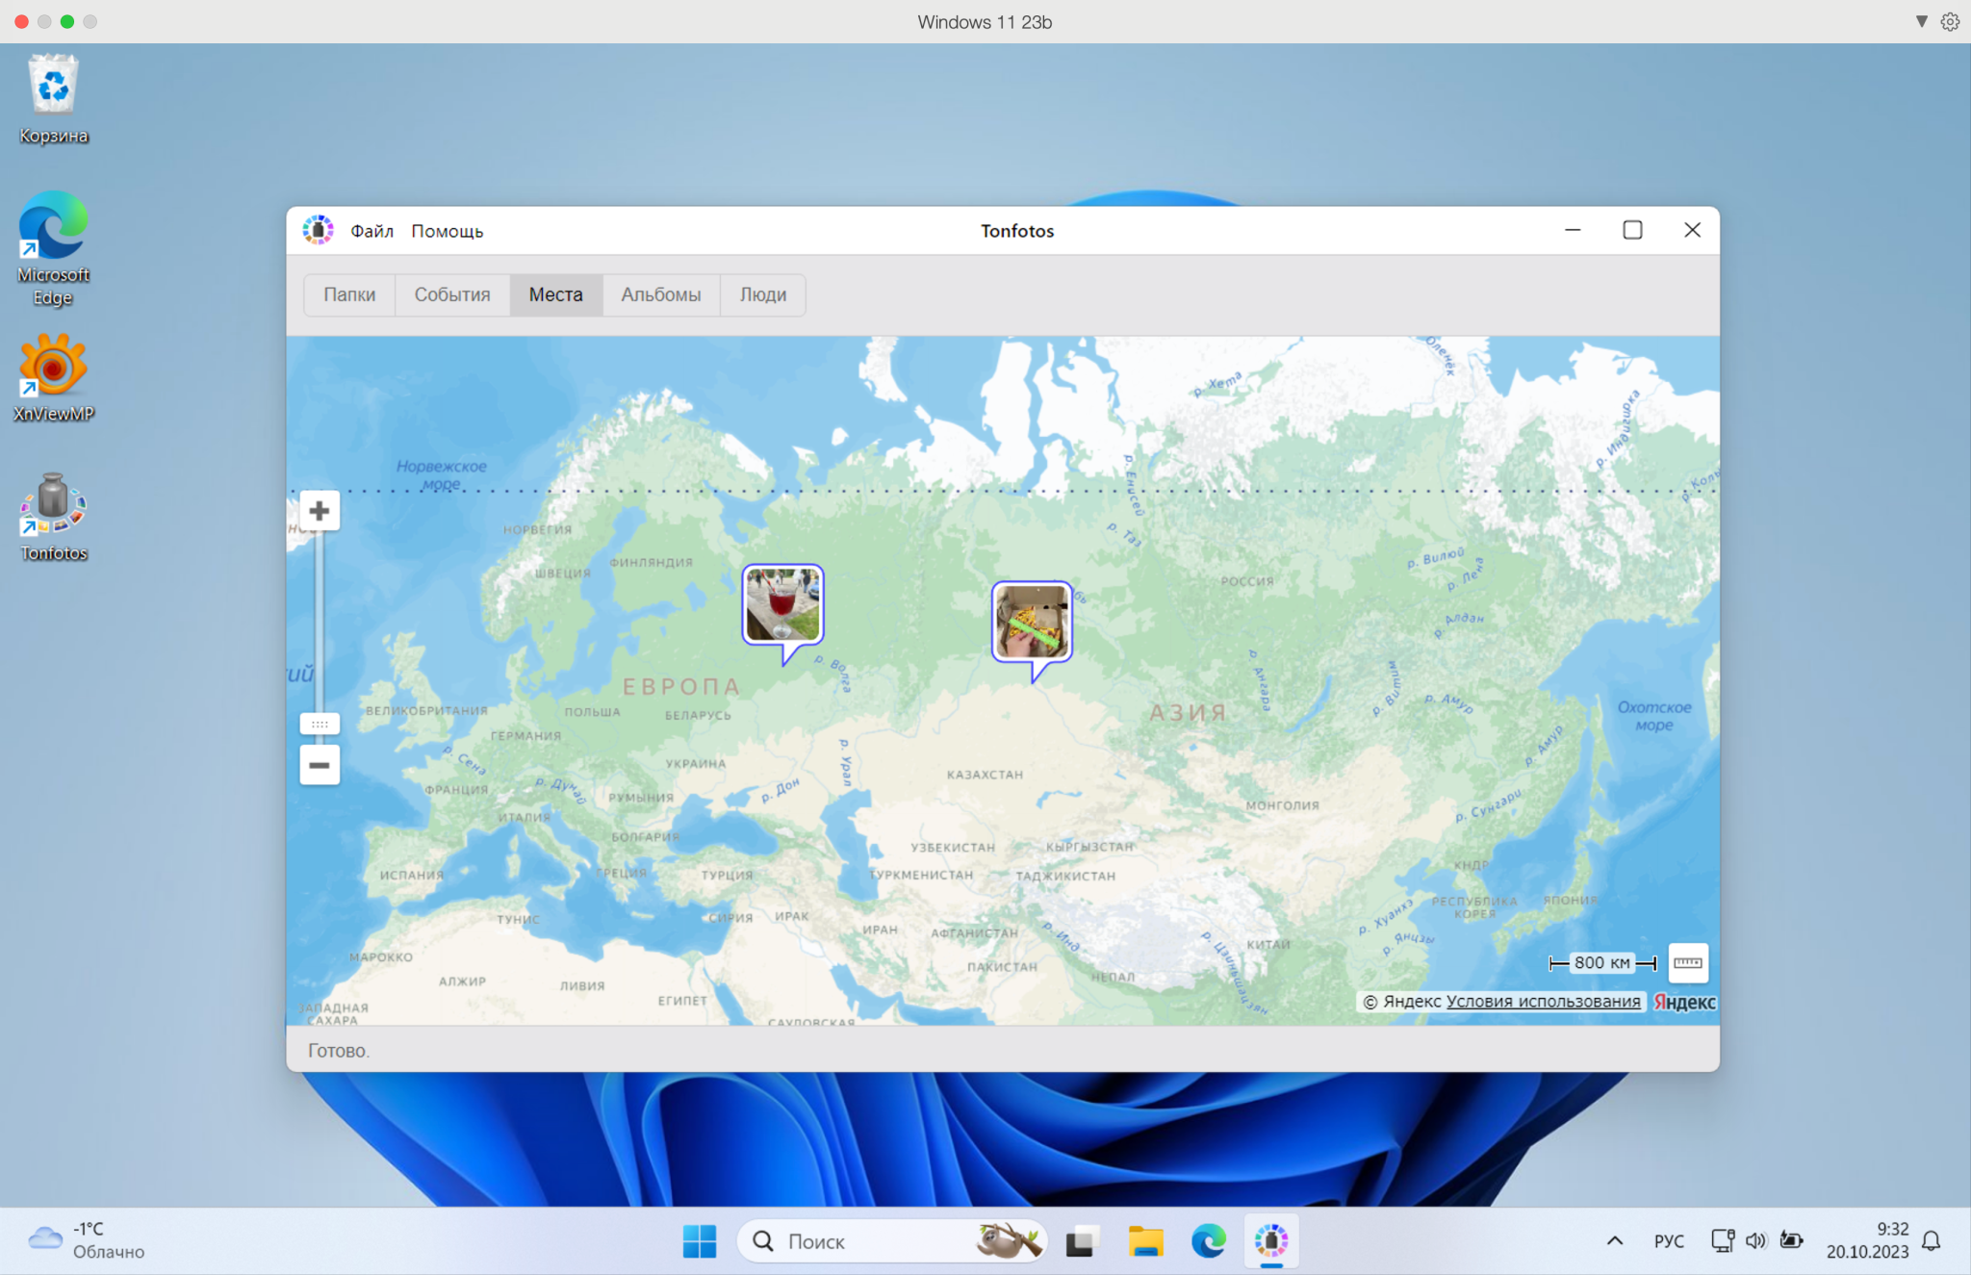This screenshot has width=1971, height=1275.
Task: Zoom out the map with minus button
Action: [x=320, y=765]
